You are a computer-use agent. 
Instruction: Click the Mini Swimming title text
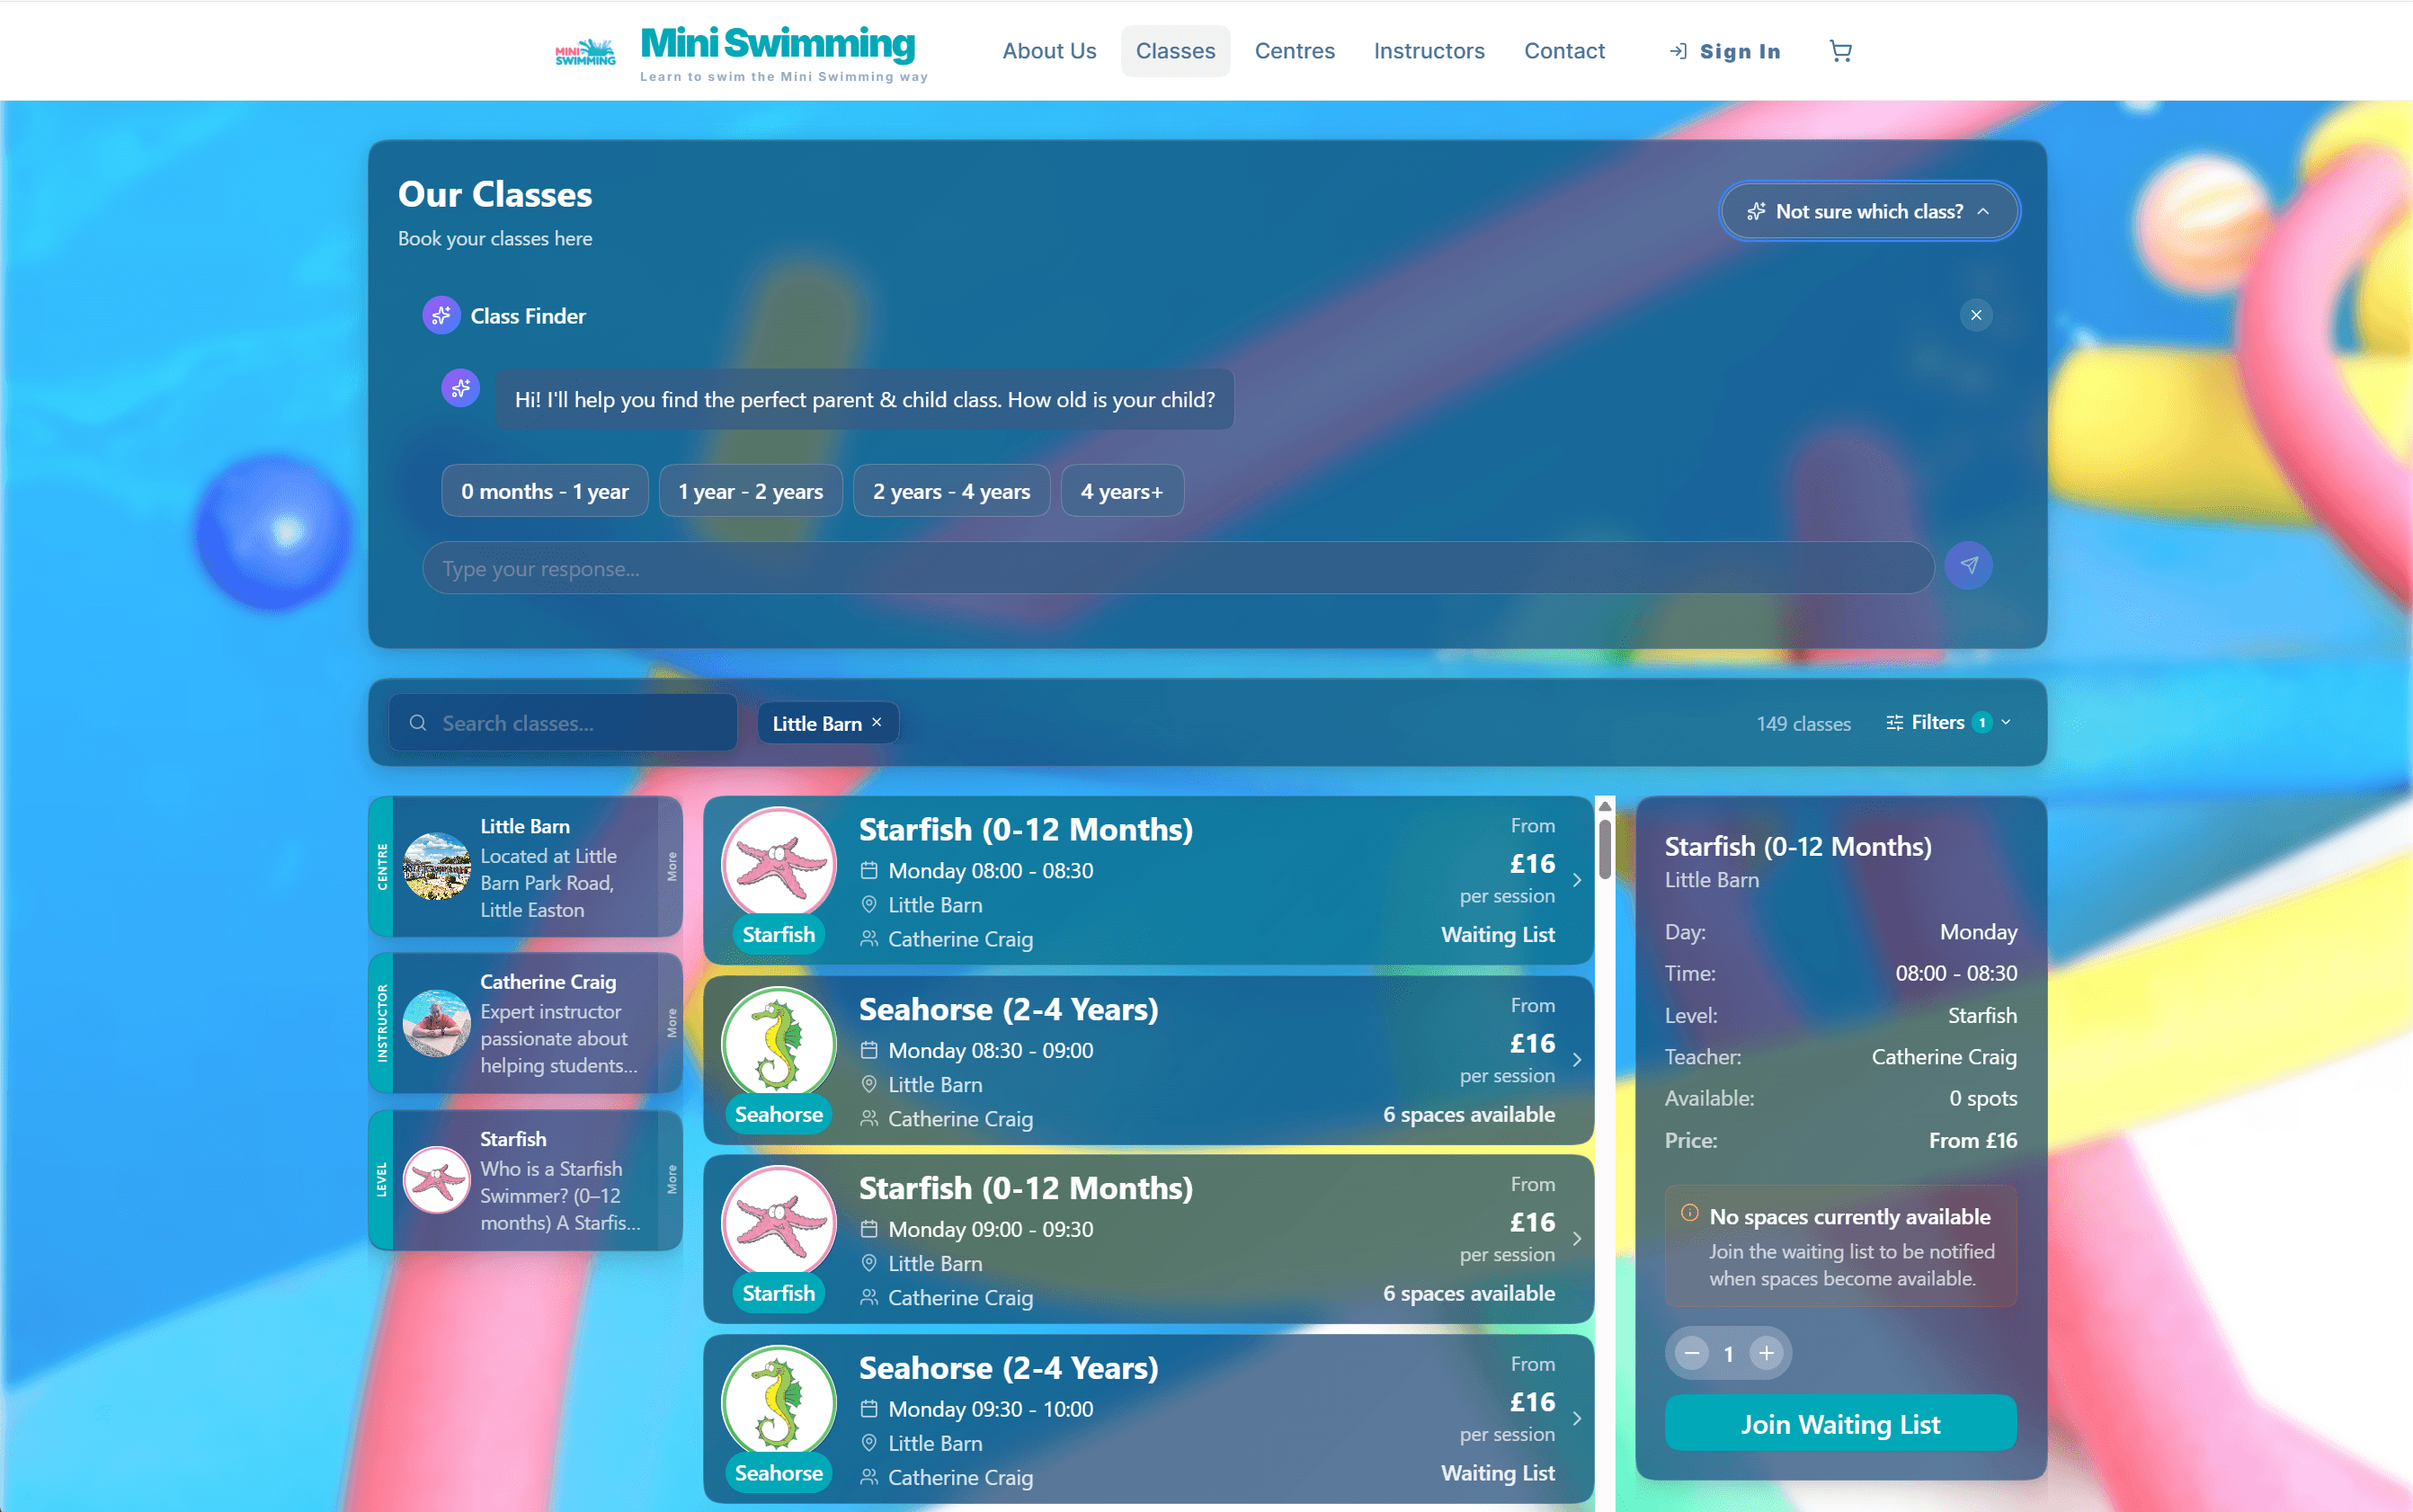[777, 43]
